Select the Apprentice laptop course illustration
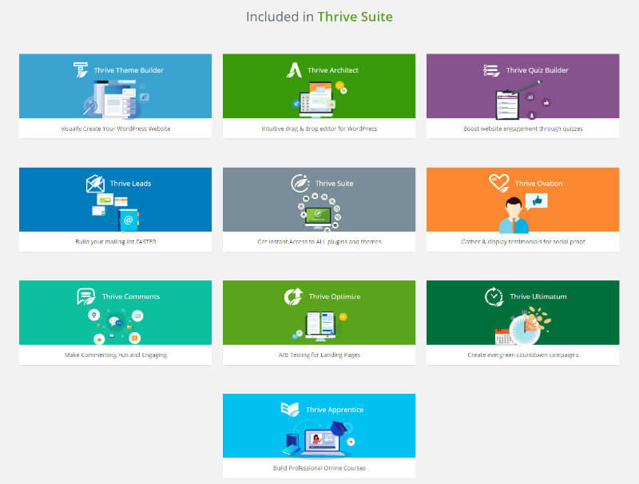The height and width of the screenshot is (484, 639). coord(319,439)
